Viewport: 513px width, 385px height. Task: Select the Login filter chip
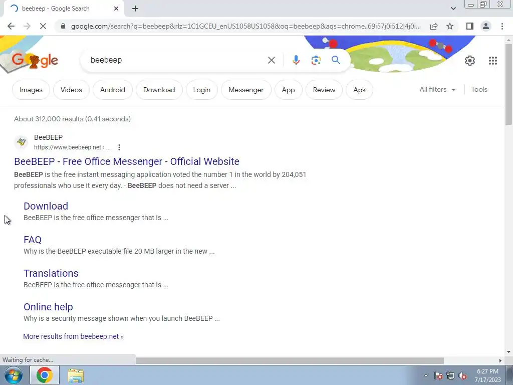coord(201,90)
